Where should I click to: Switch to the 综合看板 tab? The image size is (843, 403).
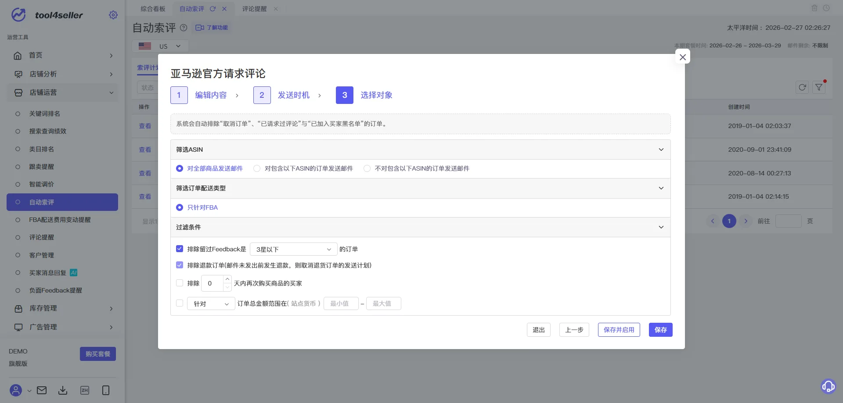pyautogui.click(x=153, y=9)
